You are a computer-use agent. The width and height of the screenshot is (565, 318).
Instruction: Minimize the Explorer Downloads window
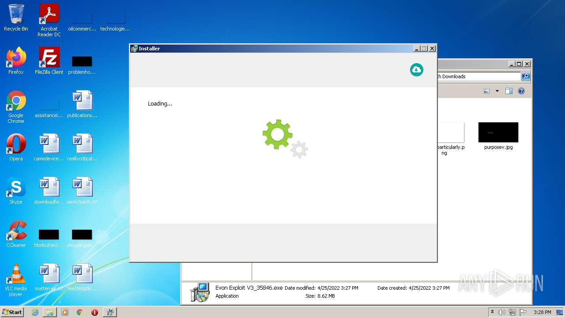tap(511, 64)
